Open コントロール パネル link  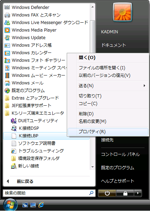coord(120,154)
